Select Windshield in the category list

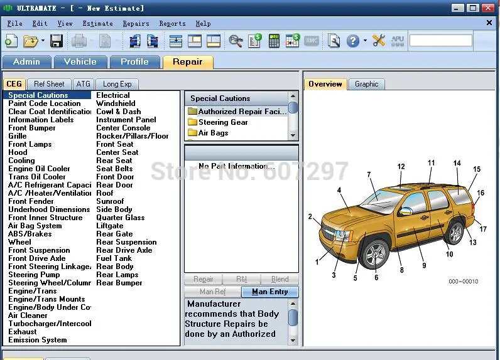[x=116, y=103]
